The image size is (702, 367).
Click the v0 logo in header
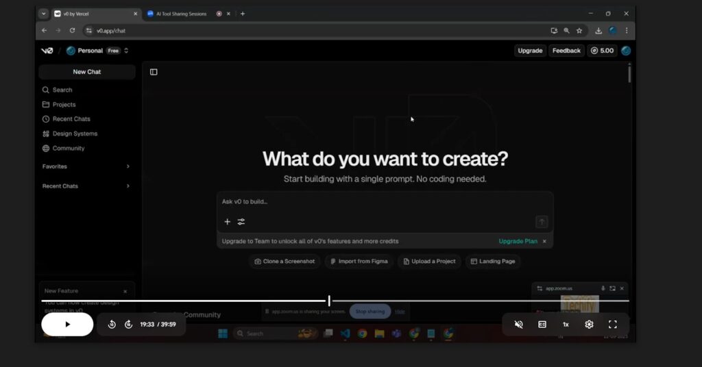coord(47,51)
